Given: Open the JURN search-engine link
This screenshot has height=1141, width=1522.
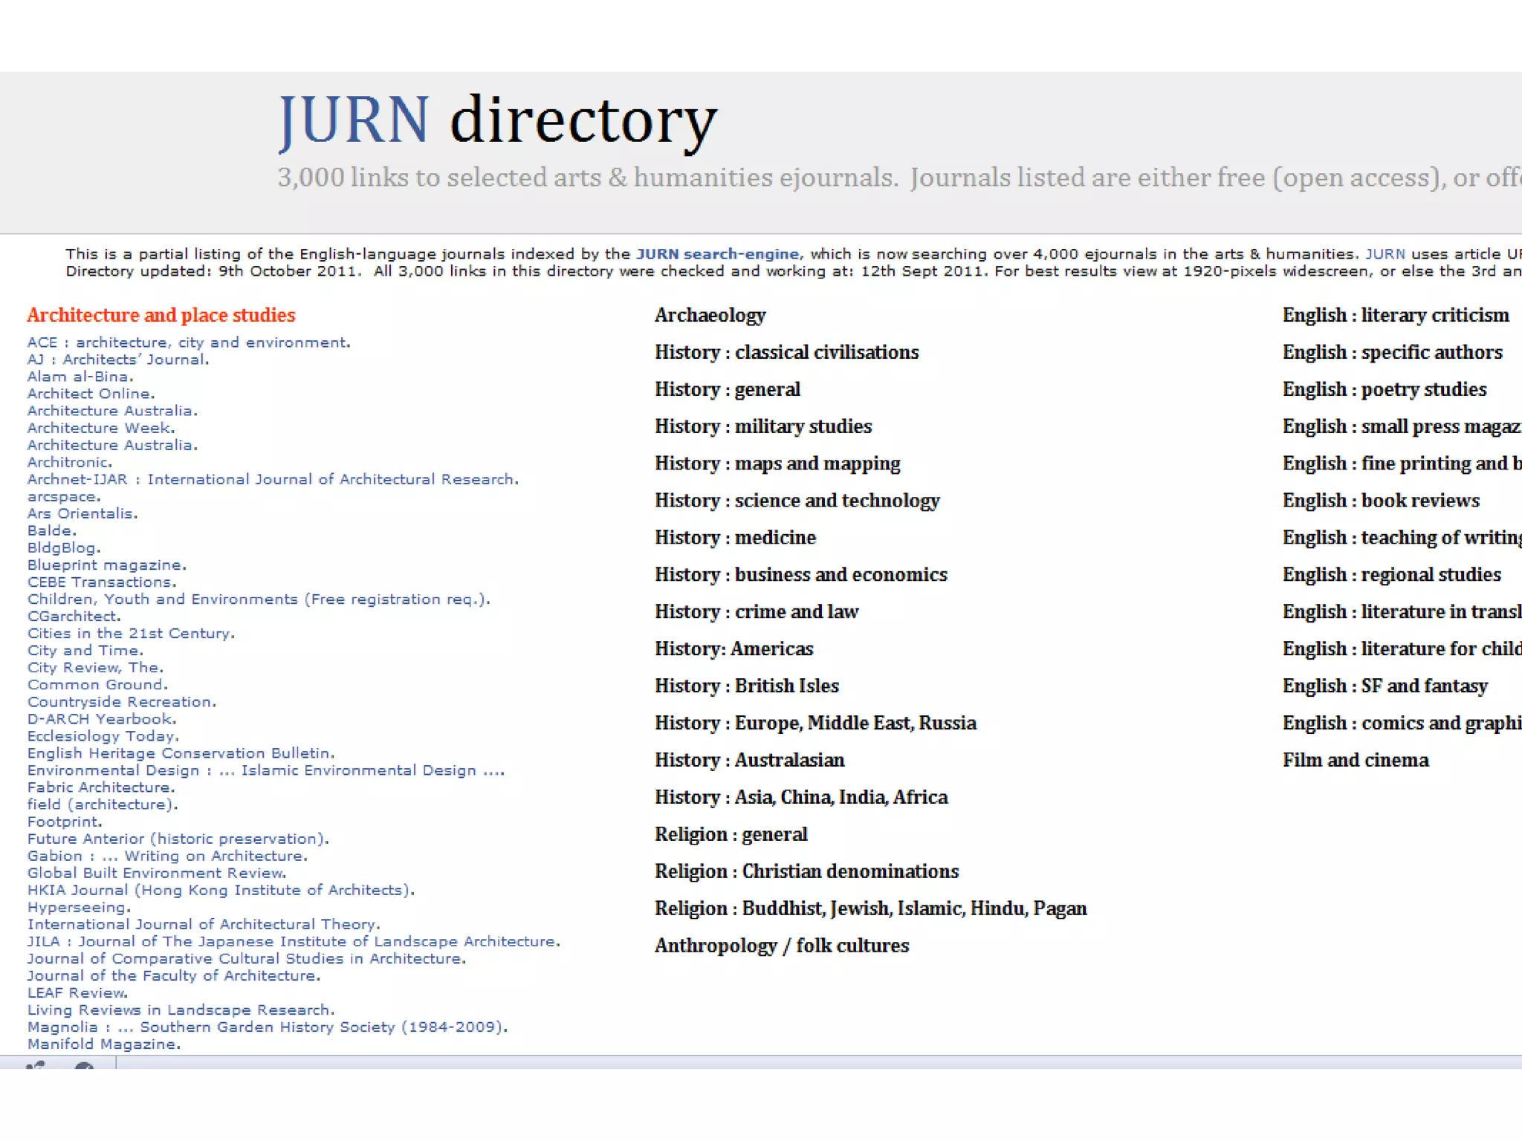Looking at the screenshot, I should [717, 254].
